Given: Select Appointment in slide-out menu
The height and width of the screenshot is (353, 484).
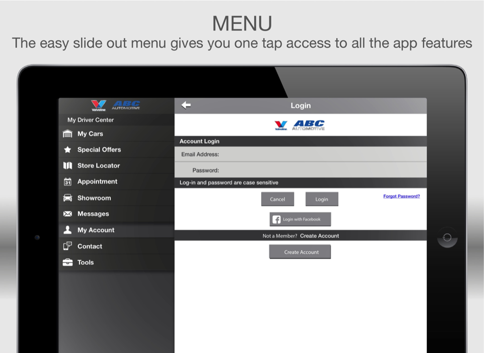Looking at the screenshot, I should tap(116, 182).
